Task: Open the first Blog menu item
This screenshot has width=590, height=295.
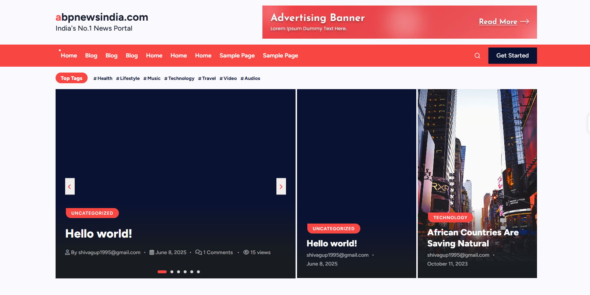Action: [x=91, y=56]
